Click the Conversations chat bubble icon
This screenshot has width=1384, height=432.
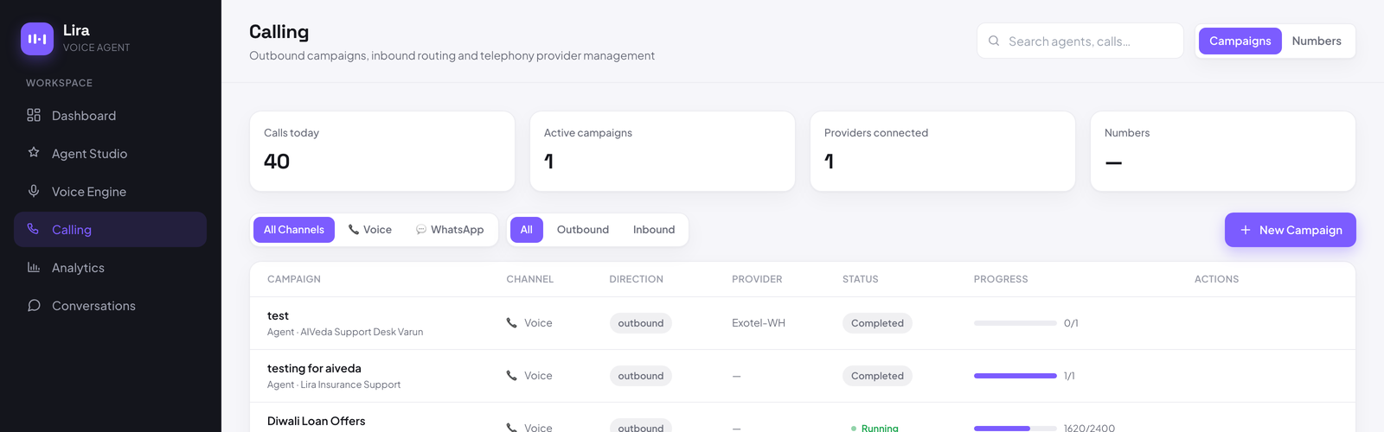pyautogui.click(x=34, y=305)
